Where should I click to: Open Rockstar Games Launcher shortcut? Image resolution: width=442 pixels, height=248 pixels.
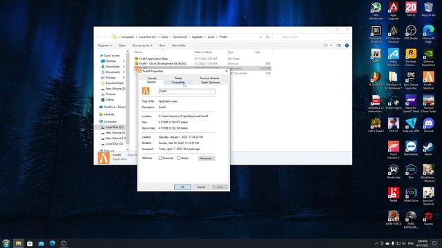411,57
